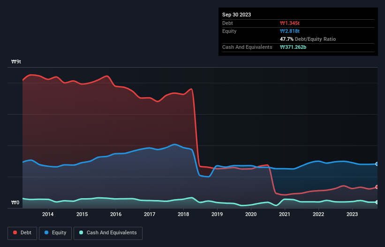This screenshot has height=247, width=385.
Task: Select the 2017 x-axis label
Action: pos(150,214)
